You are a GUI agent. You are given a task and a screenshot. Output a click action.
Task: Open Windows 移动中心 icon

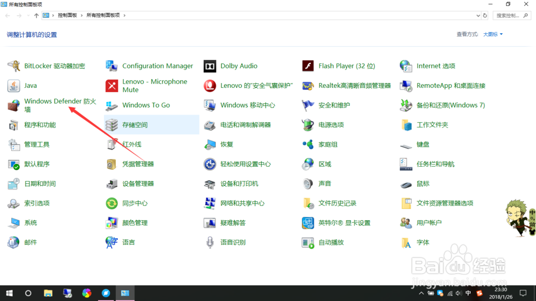210,105
